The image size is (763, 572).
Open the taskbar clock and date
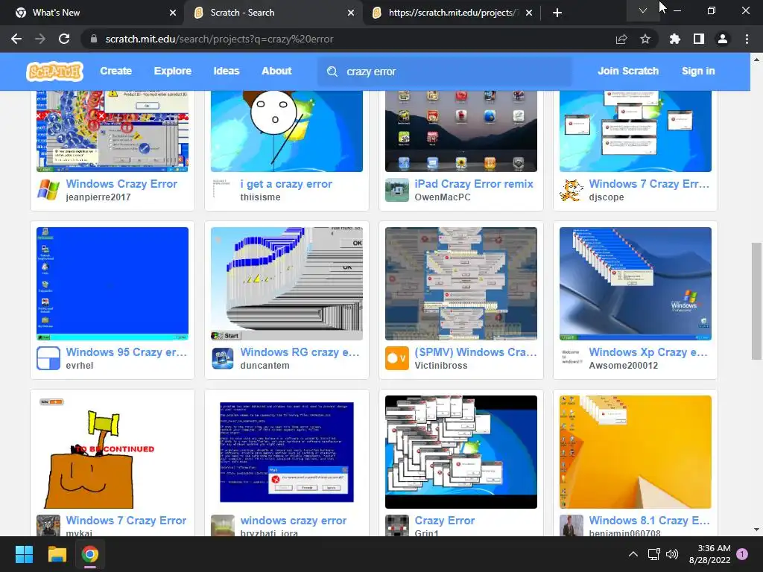point(710,554)
